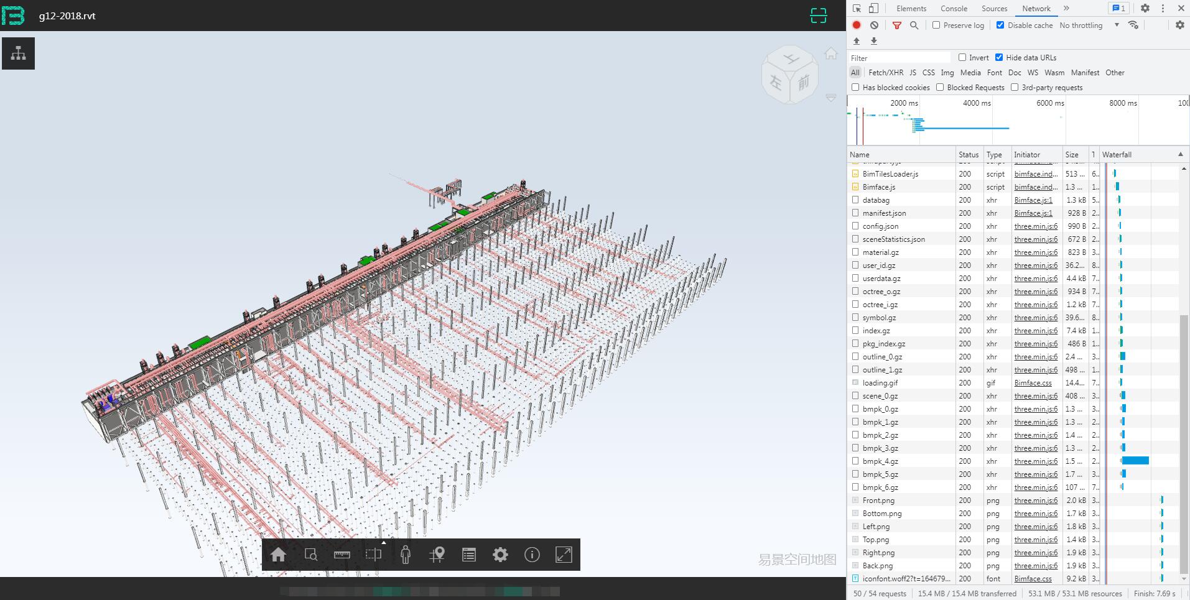
Task: Open viewer settings via gear icon
Action: [501, 554]
